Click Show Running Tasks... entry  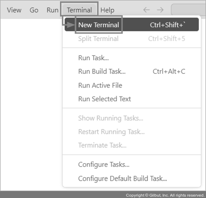[111, 118]
